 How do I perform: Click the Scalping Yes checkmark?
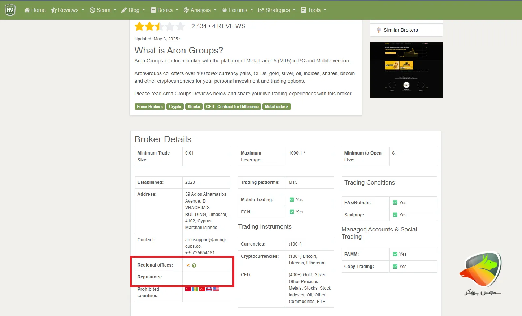click(x=395, y=215)
